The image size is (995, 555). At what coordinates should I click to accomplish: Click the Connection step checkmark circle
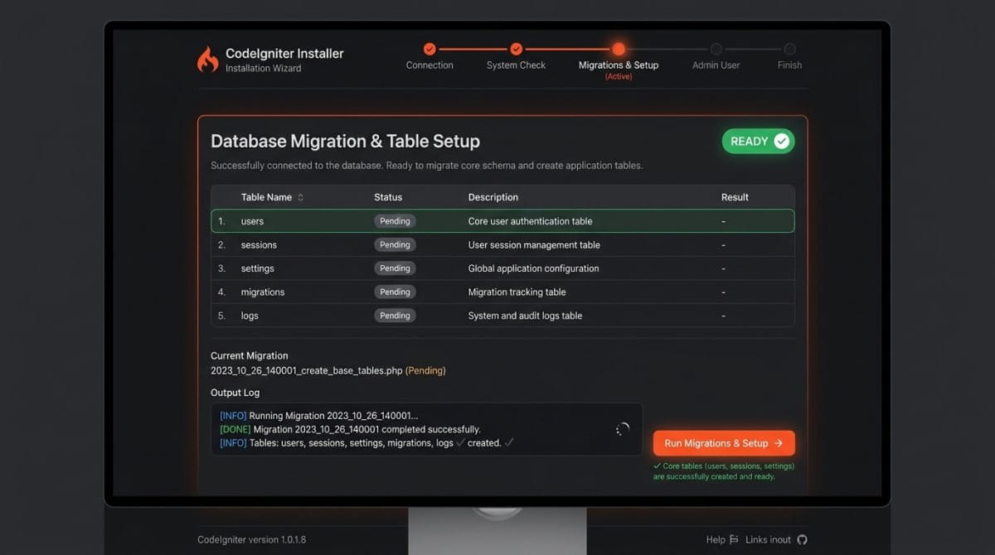(430, 49)
